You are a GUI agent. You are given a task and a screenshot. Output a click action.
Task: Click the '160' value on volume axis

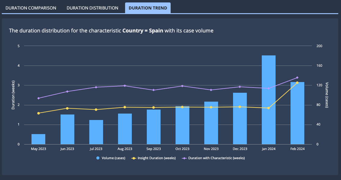319,66
